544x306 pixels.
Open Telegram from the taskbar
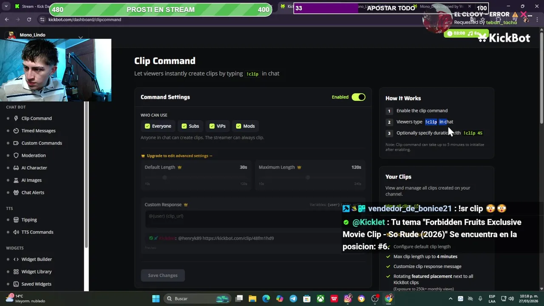pos(293,298)
